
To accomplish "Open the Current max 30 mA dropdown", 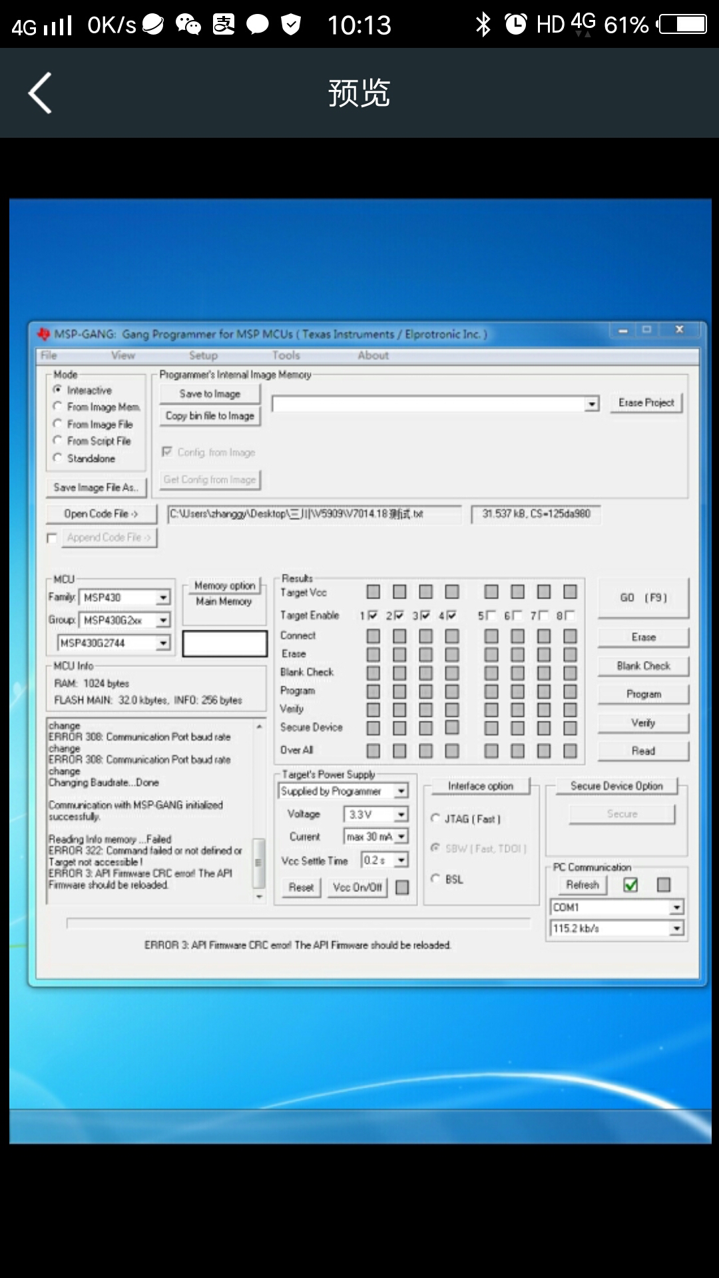I will click(x=401, y=837).
